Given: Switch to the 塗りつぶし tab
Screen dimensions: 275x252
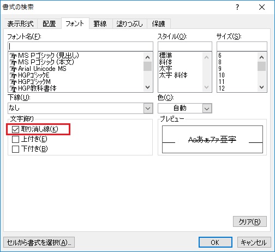Looking at the screenshot, I should pos(129,24).
